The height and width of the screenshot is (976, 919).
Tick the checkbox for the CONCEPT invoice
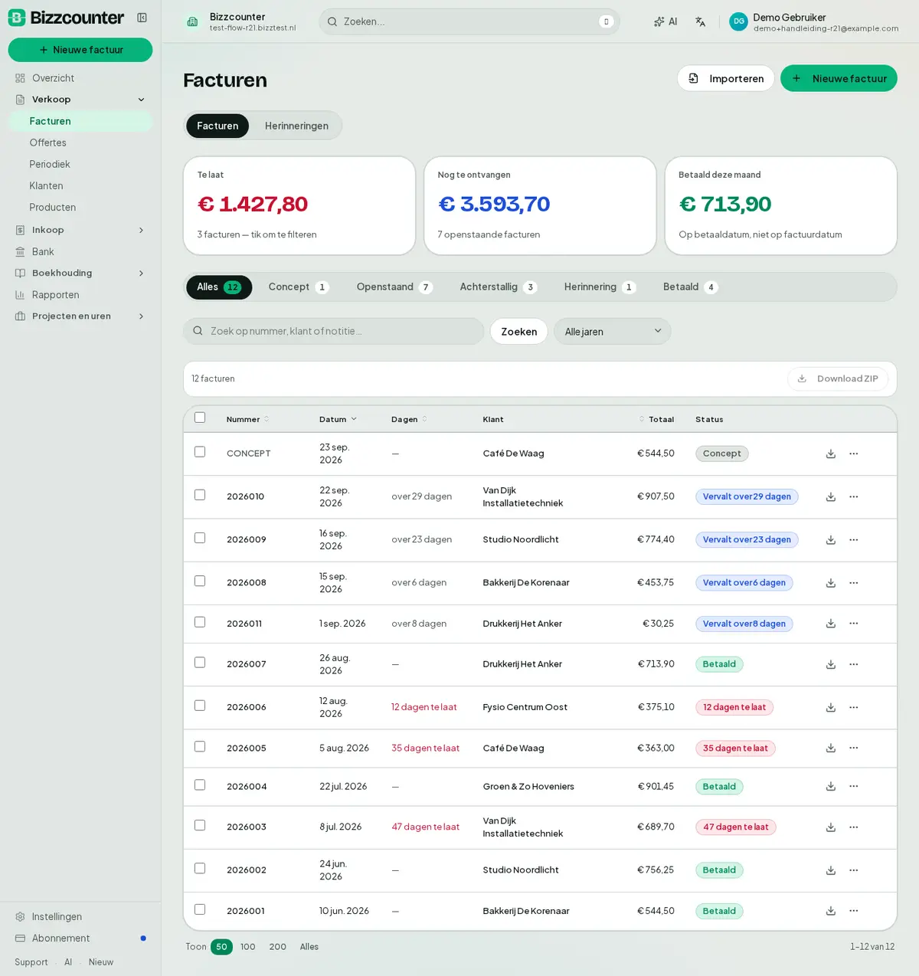tap(200, 452)
